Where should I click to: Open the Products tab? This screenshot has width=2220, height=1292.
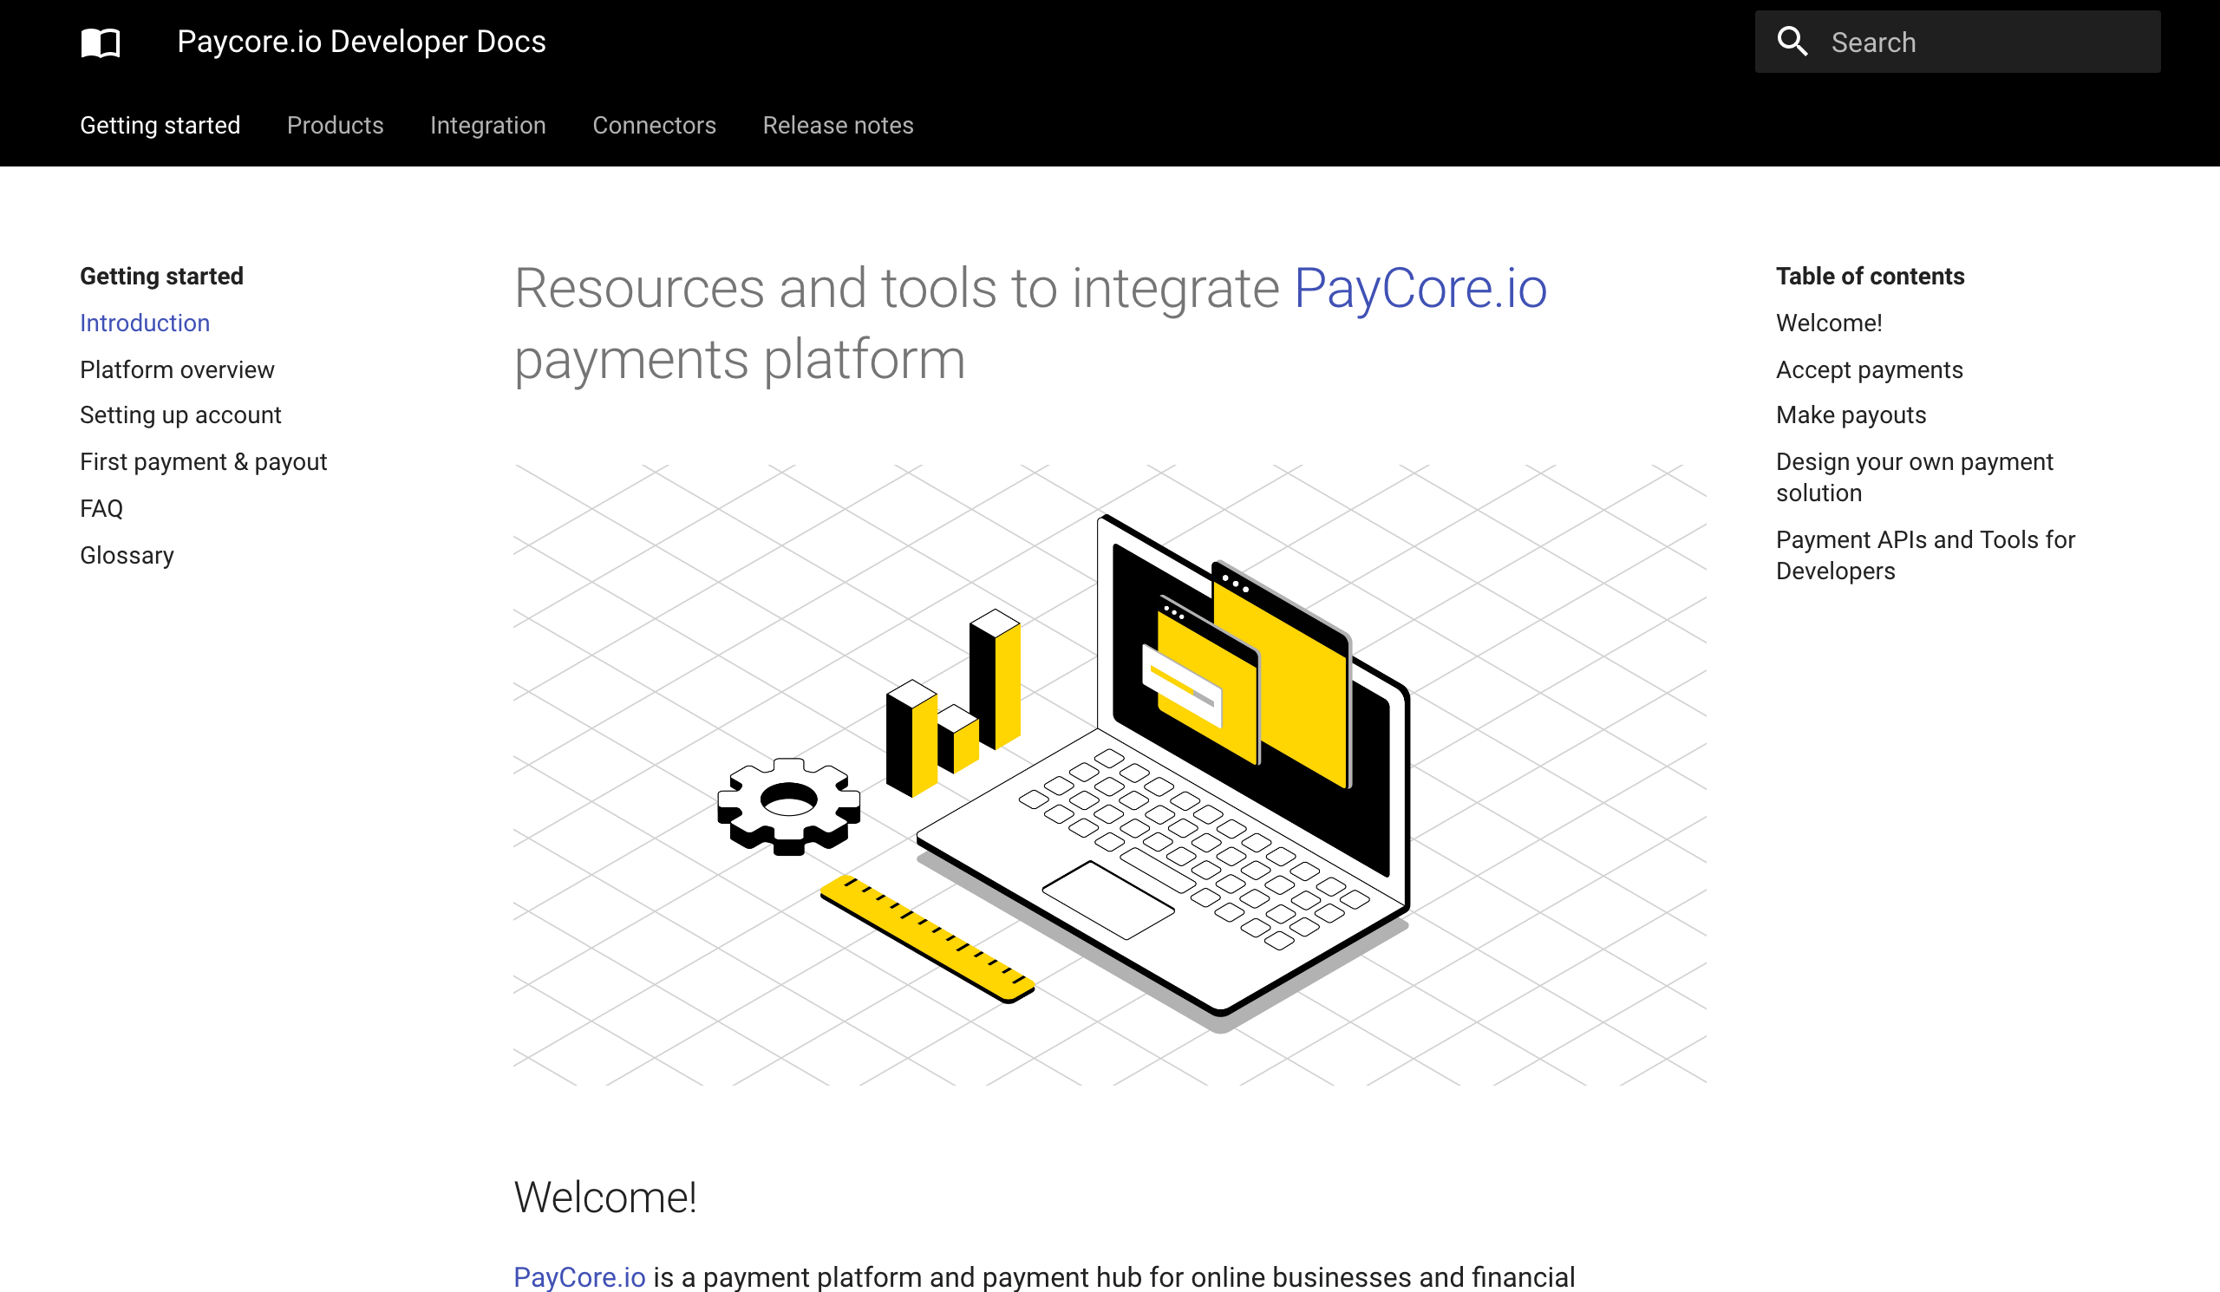(x=335, y=125)
